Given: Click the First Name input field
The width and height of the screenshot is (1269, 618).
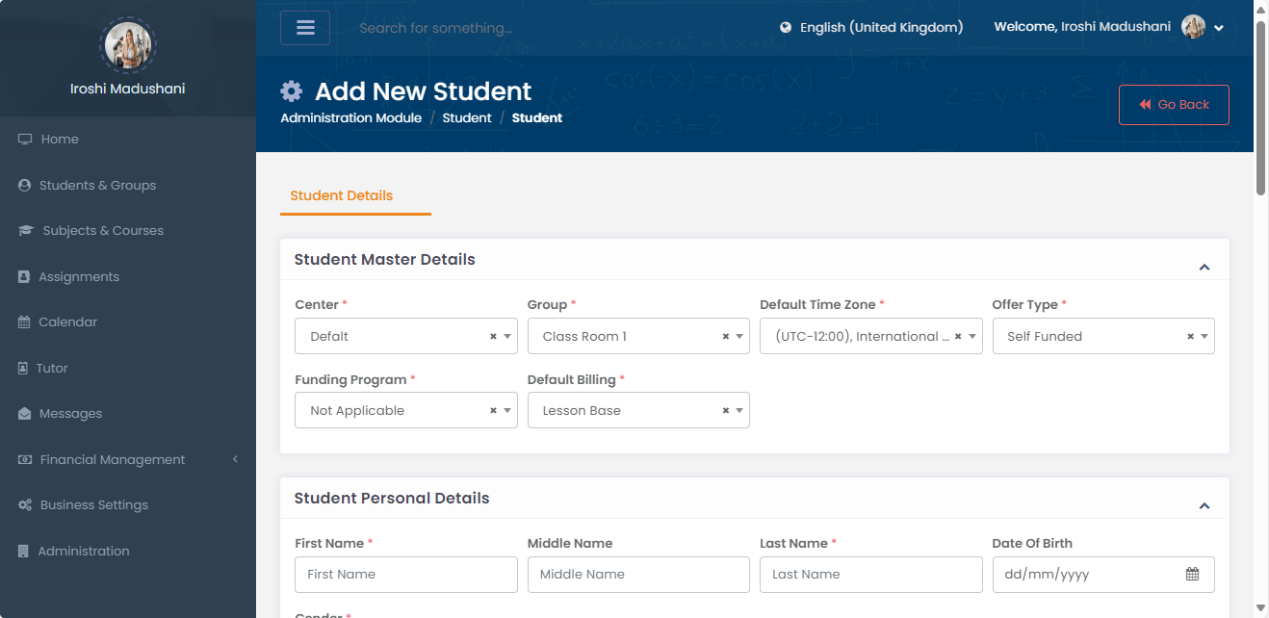Looking at the screenshot, I should 405,575.
